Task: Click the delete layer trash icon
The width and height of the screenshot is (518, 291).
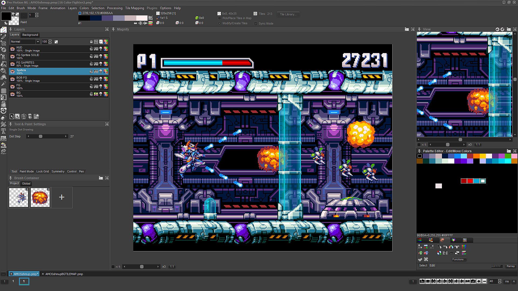Action: [x=24, y=116]
